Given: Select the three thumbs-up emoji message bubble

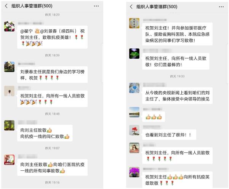Looking at the screenshot, I should [154, 117].
